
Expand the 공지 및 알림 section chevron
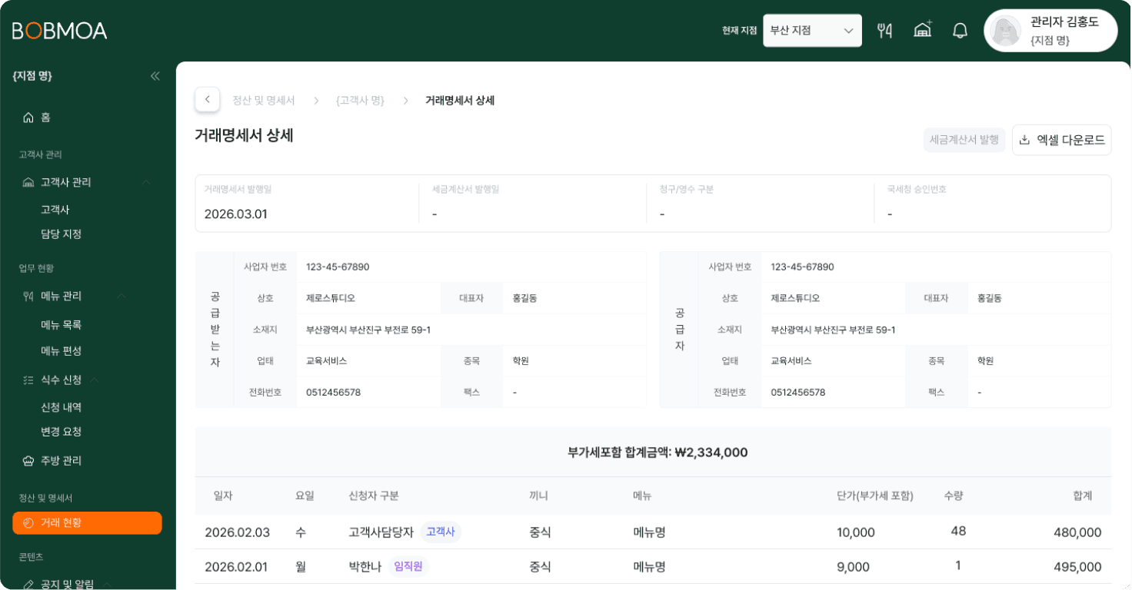tap(107, 585)
